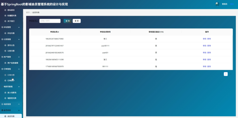The image size is (238, 118).
Task: Select 发布公告 in the sidebar
Action: (x=11, y=45)
